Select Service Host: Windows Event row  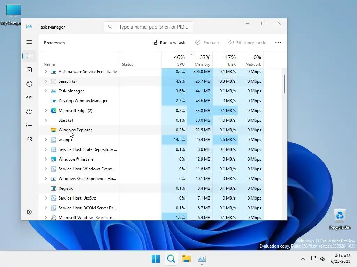click(x=151, y=169)
